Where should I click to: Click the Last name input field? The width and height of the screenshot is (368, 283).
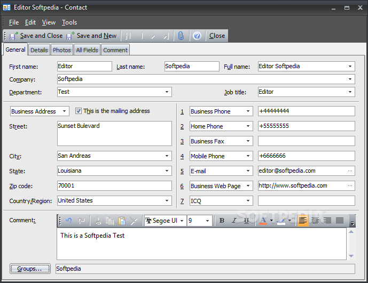point(192,66)
